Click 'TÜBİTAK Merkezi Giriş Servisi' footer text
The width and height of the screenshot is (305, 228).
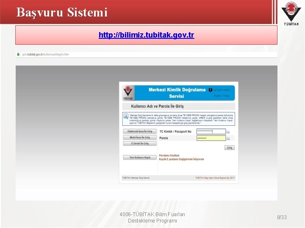(x=136, y=178)
